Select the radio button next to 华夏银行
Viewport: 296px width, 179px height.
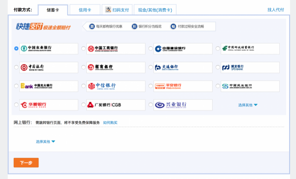pyautogui.click(x=16, y=105)
